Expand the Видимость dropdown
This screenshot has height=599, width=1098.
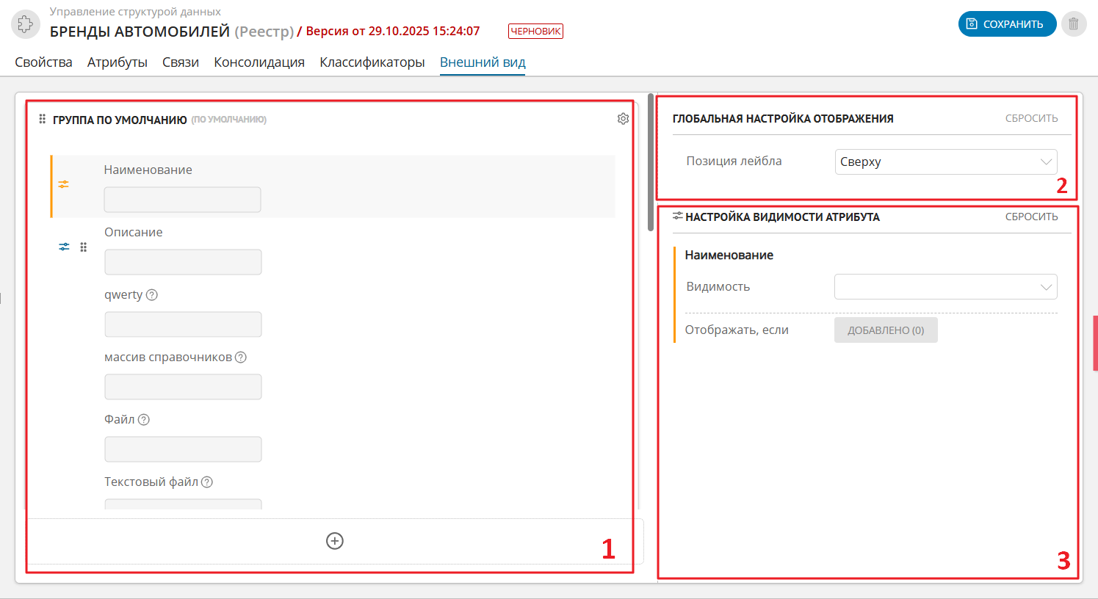[x=945, y=287]
